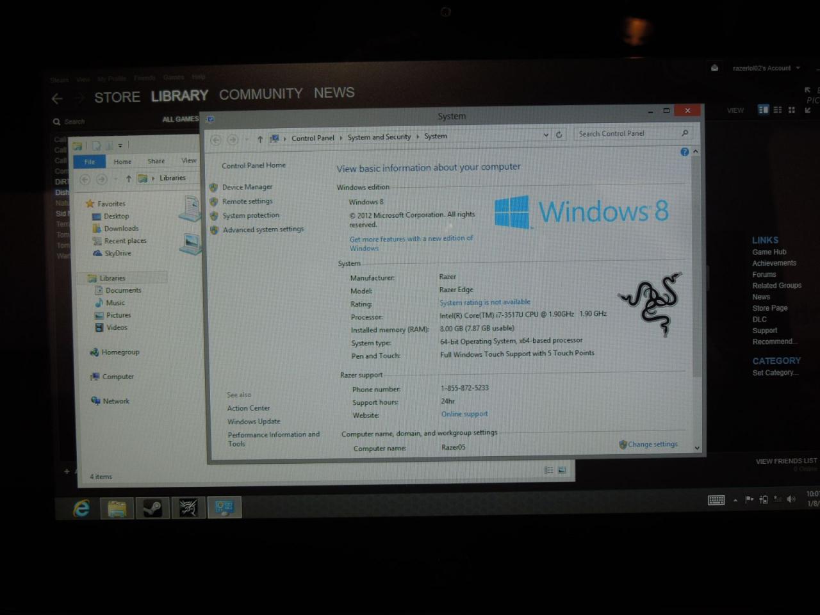
Task: Select Homegroup in Explorer navigation pane
Action: [x=120, y=352]
